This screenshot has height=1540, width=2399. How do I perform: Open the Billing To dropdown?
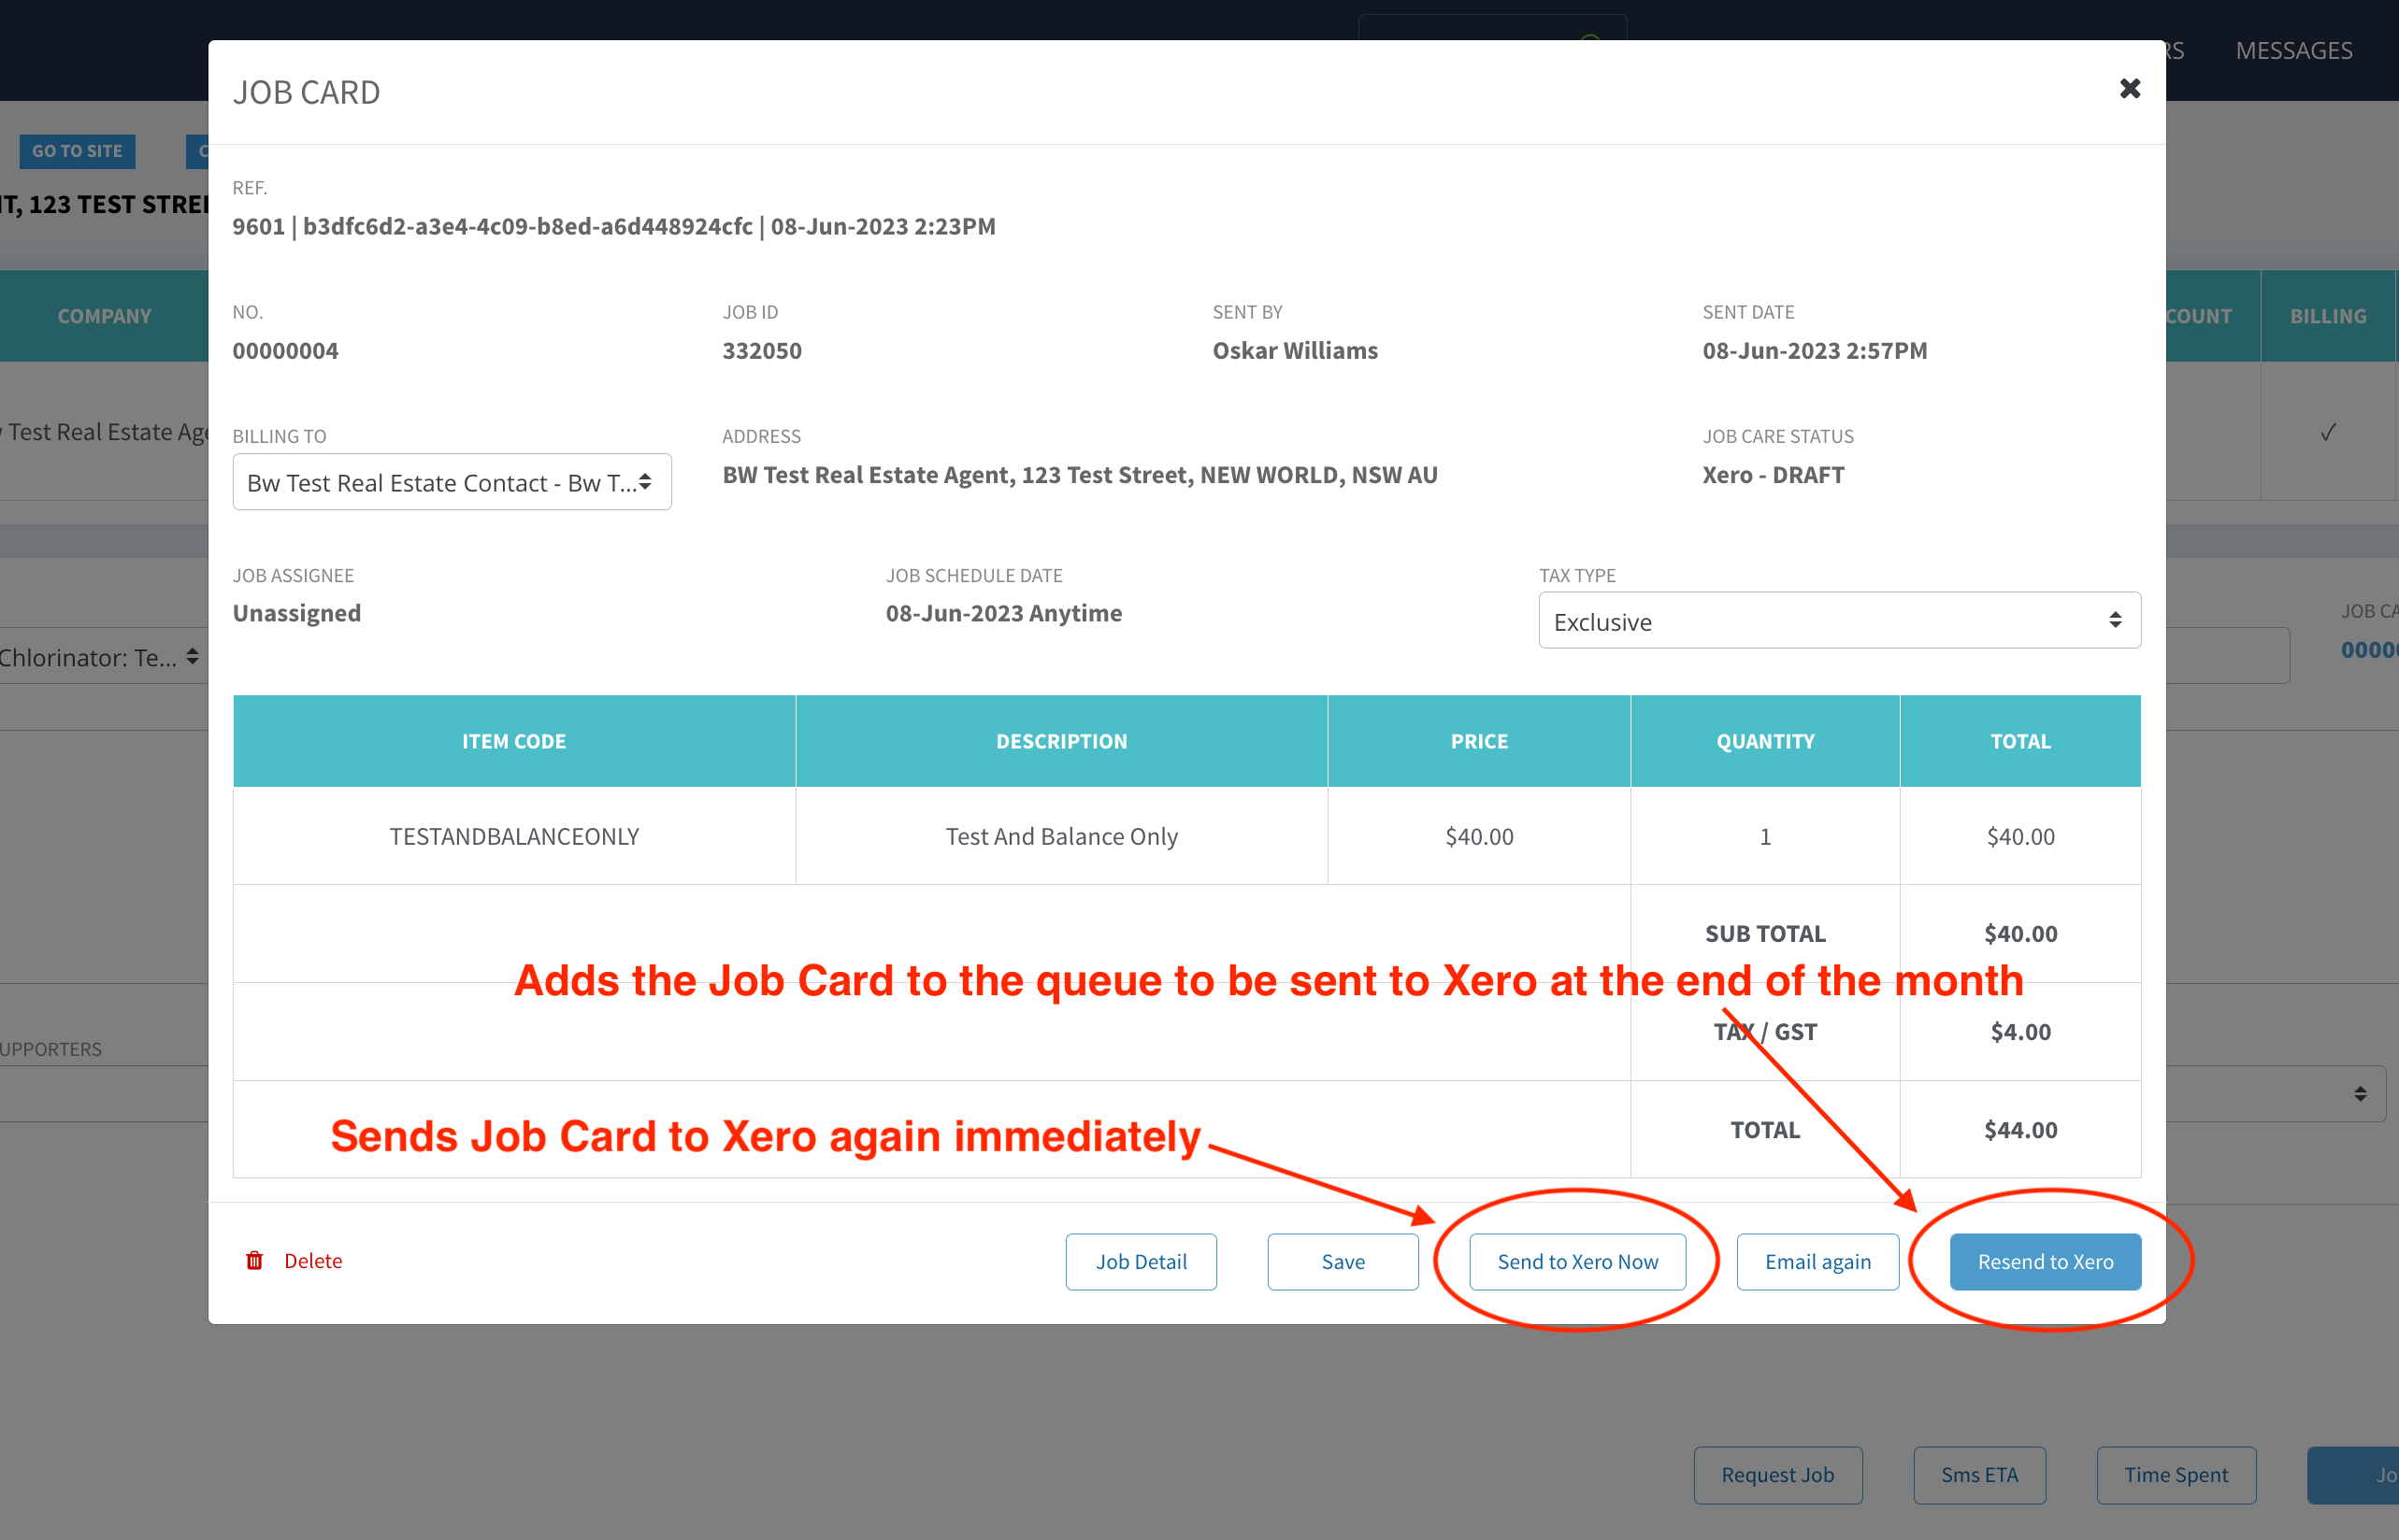point(453,483)
